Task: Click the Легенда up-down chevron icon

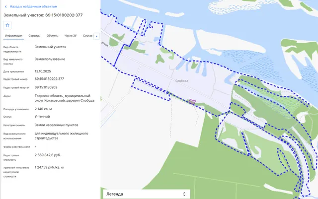Action: point(184,194)
